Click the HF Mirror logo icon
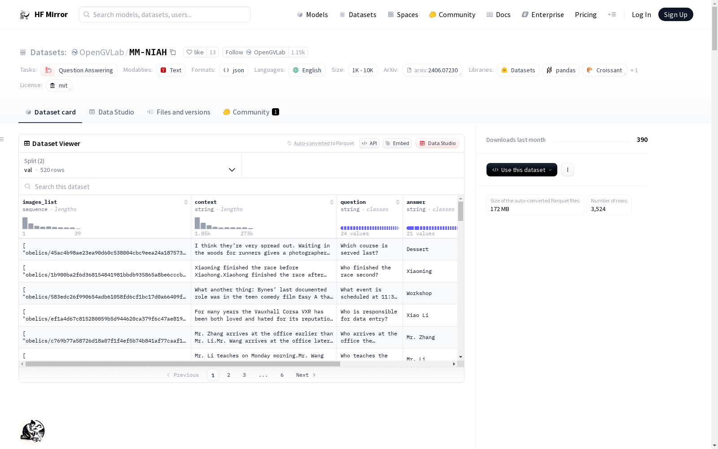The image size is (718, 449). point(25,15)
